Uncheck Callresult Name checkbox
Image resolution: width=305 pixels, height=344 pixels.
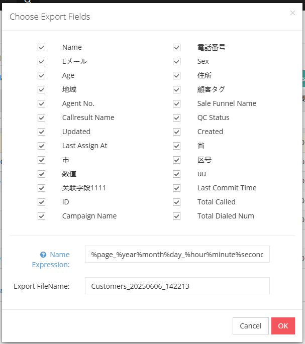pyautogui.click(x=41, y=118)
